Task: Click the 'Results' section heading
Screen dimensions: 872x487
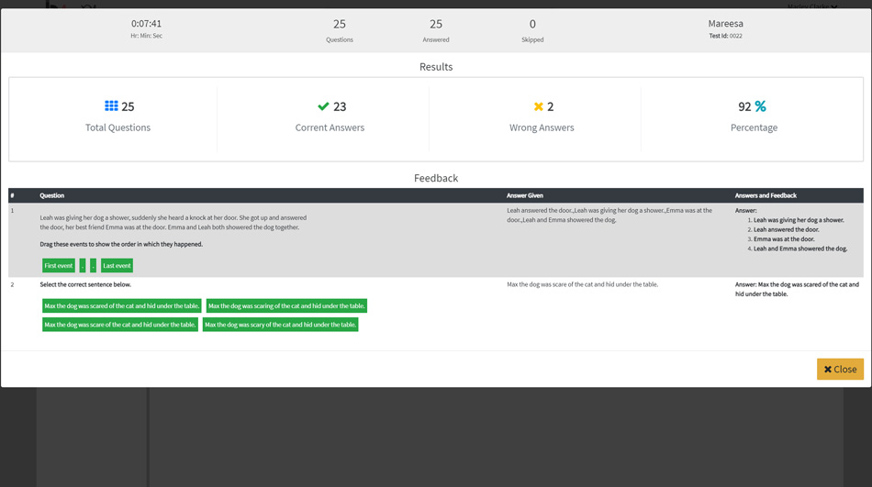Action: [436, 67]
